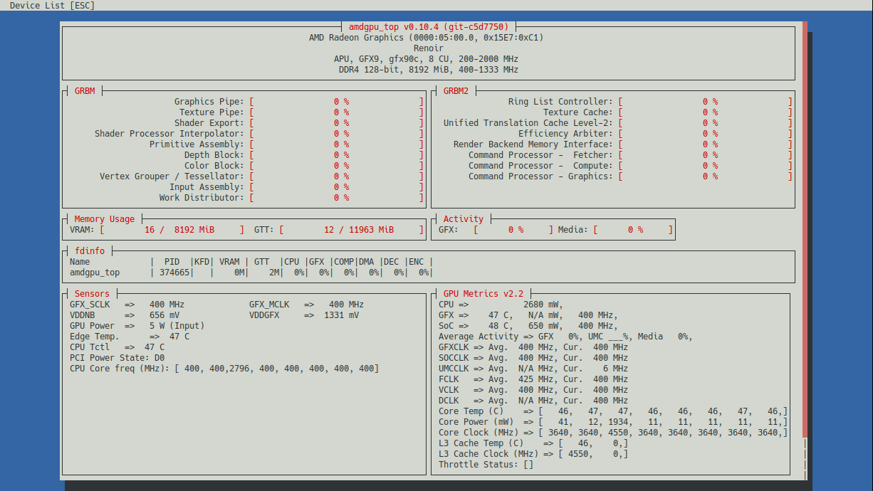
Task: Click the PID value 374665
Action: [174, 273]
